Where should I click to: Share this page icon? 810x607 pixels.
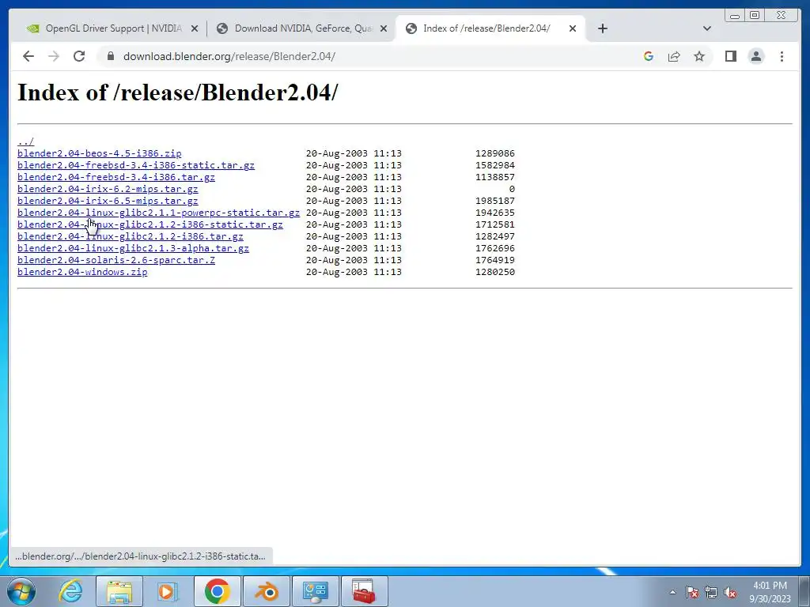674,56
